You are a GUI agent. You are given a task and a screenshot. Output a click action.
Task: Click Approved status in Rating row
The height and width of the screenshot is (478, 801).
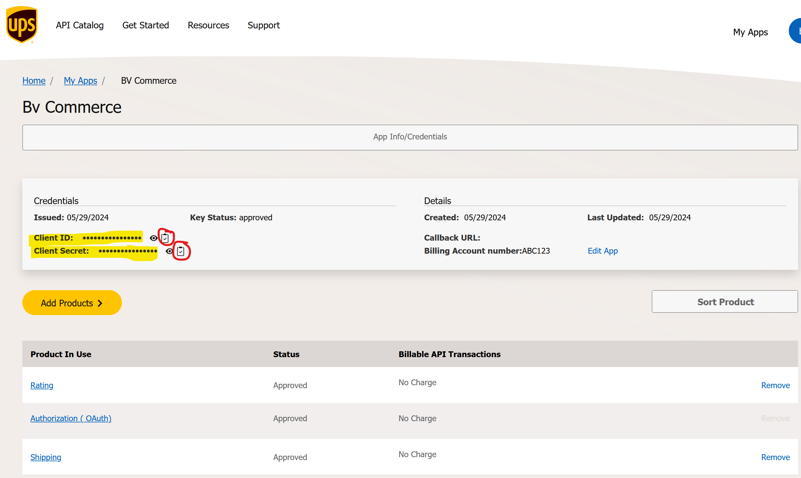[290, 385]
